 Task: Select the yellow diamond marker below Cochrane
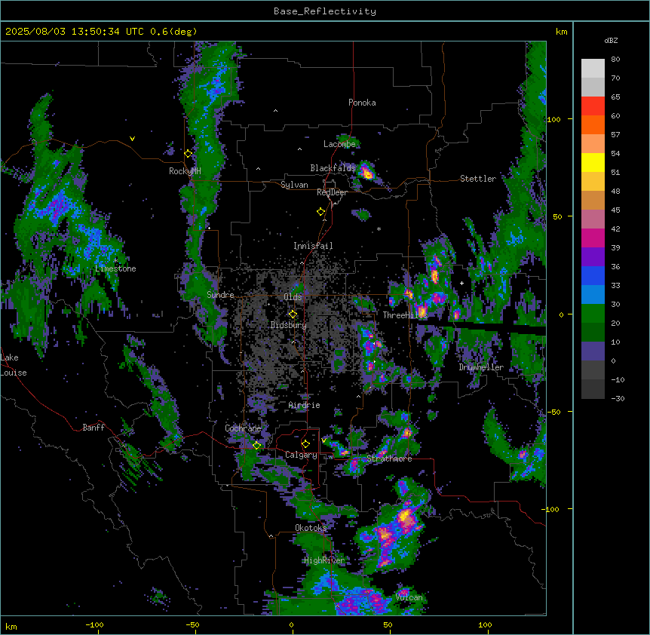click(257, 446)
